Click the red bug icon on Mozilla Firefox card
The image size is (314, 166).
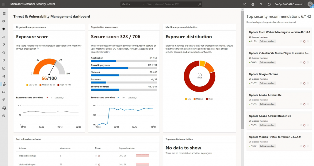tap(304, 146)
